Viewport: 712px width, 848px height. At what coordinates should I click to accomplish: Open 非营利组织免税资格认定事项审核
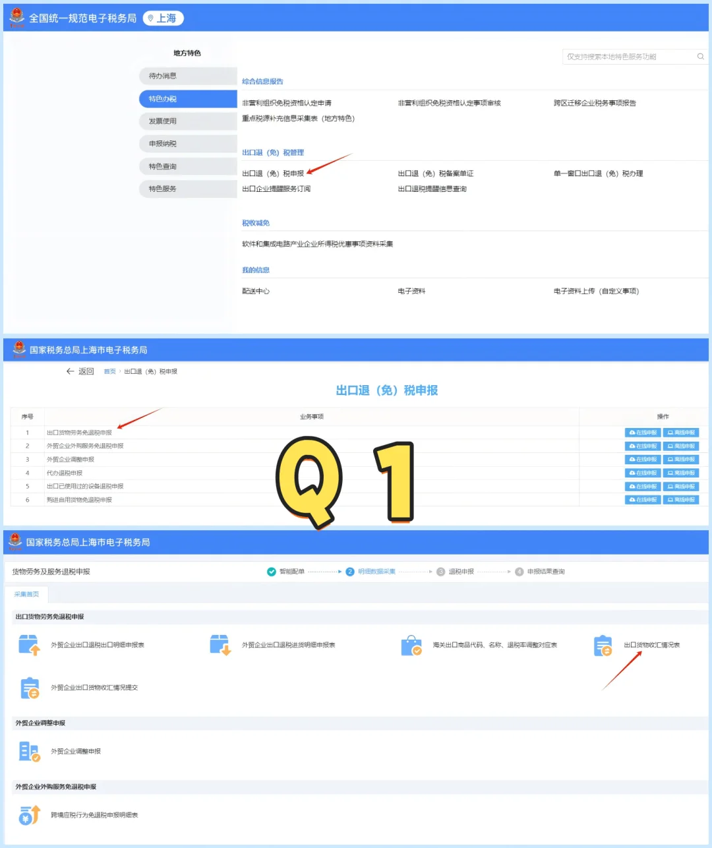coord(450,103)
